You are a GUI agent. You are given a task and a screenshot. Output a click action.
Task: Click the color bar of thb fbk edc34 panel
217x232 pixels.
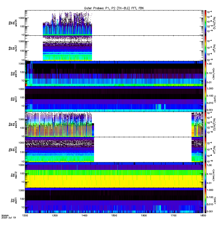click(x=205, y=74)
